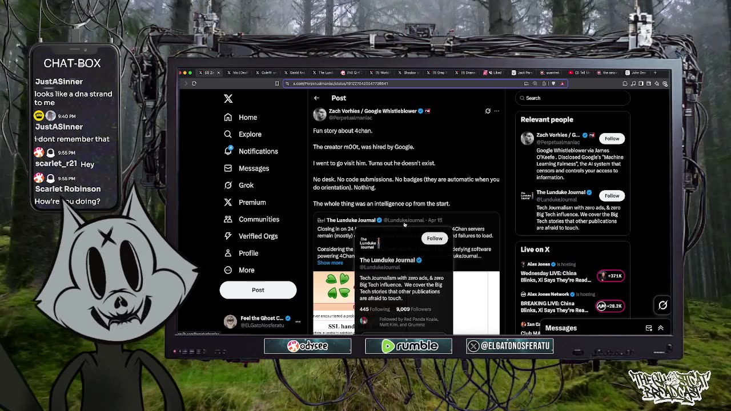Follow Zach Vorhies in Relevant people
The height and width of the screenshot is (411, 731).
coord(612,139)
